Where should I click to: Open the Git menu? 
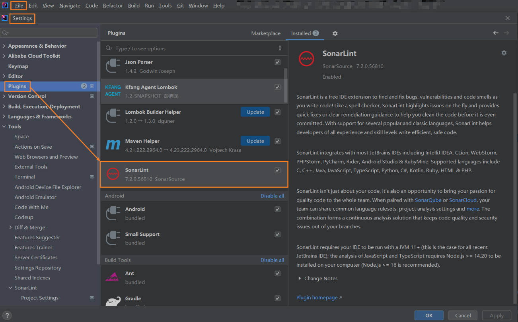pyautogui.click(x=180, y=6)
